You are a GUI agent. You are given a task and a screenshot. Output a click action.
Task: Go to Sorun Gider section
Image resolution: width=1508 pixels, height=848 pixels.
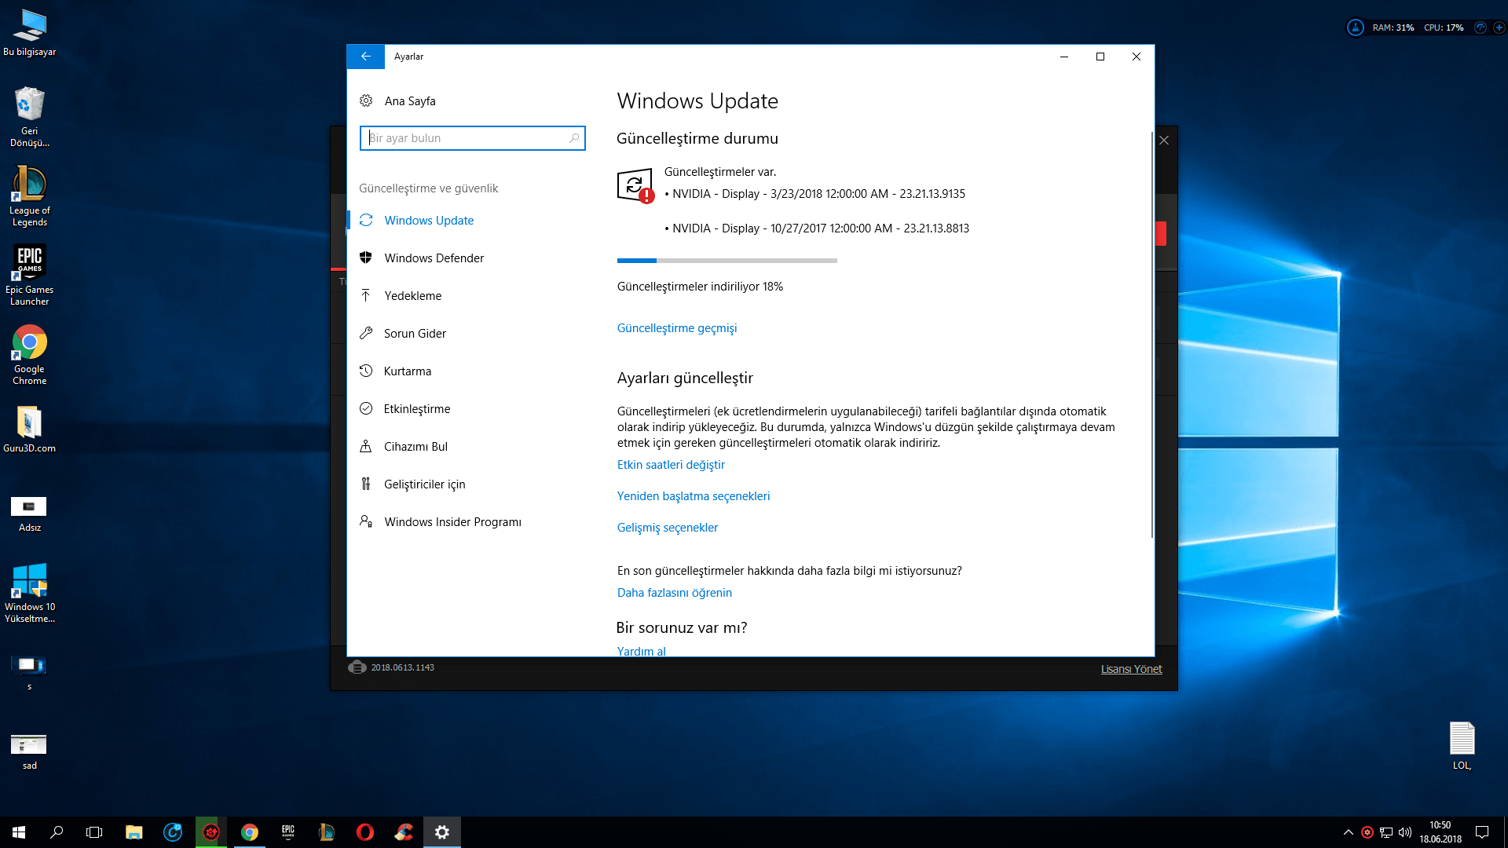click(415, 334)
